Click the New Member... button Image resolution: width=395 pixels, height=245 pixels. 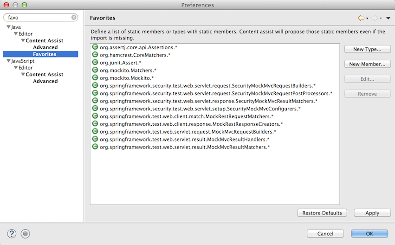pos(368,64)
